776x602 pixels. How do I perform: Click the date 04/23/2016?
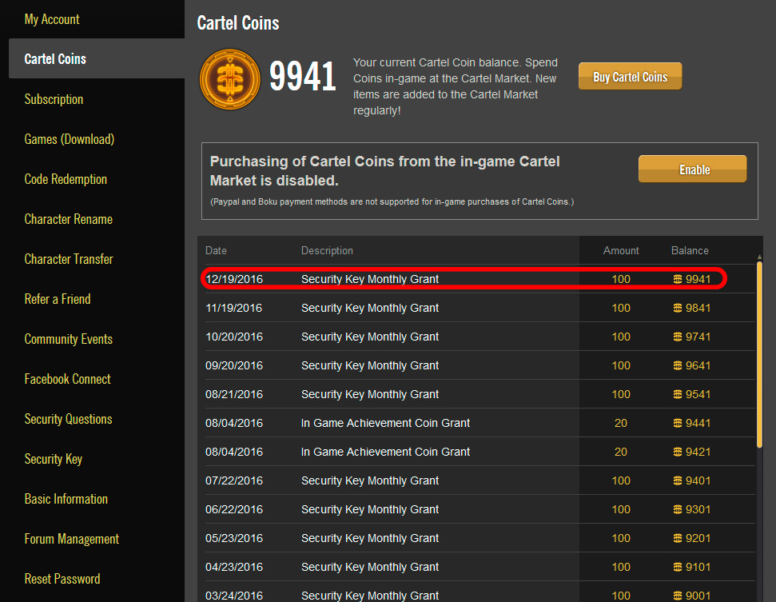[234, 566]
